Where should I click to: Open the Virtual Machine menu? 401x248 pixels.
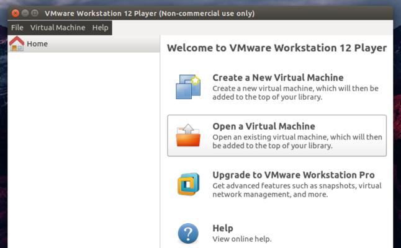click(58, 27)
